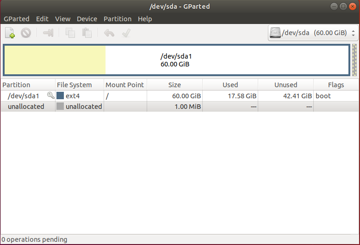
Task: Click the yellow used-space area of the disk graphic
Action: click(x=55, y=60)
